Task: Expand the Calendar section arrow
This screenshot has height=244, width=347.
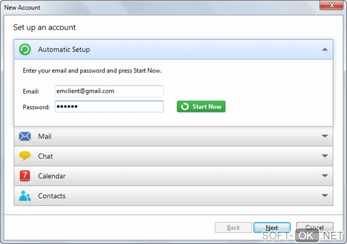Action: tap(325, 176)
